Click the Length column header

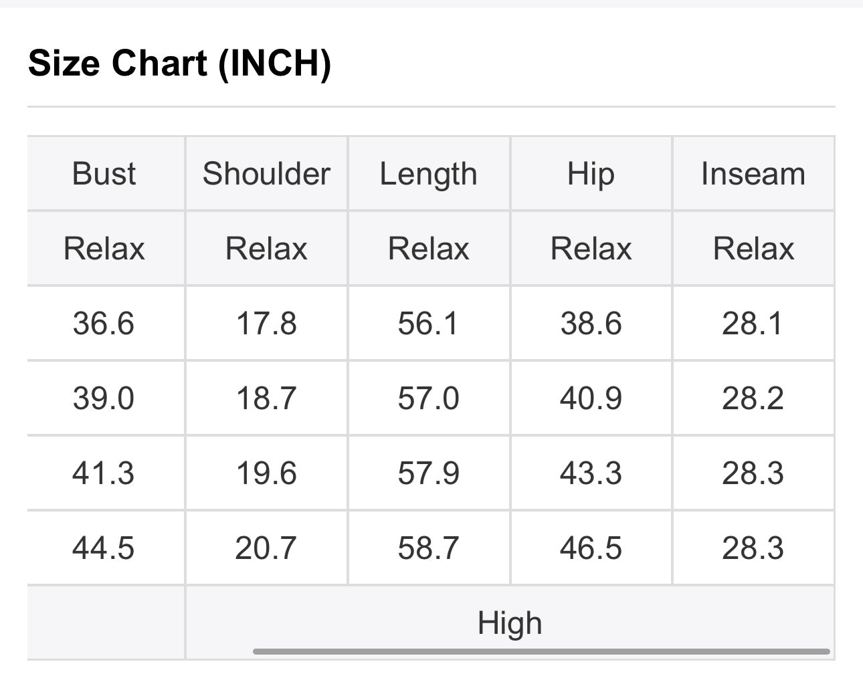click(428, 174)
